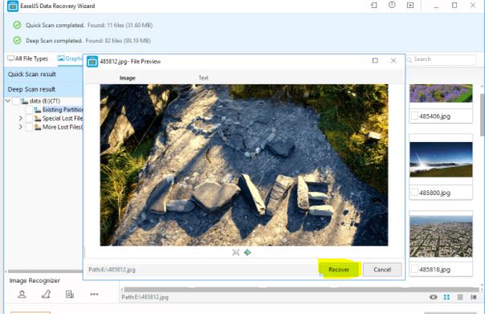Image resolution: width=485 pixels, height=314 pixels.
Task: Cancel the File Preview dialog
Action: (382, 270)
